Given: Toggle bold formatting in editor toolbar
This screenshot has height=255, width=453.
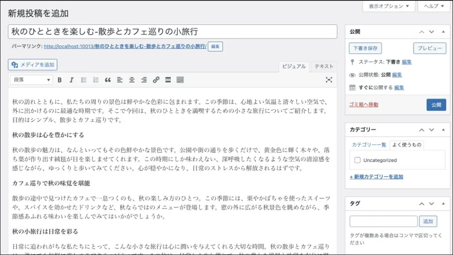Looking at the screenshot, I should [x=60, y=80].
